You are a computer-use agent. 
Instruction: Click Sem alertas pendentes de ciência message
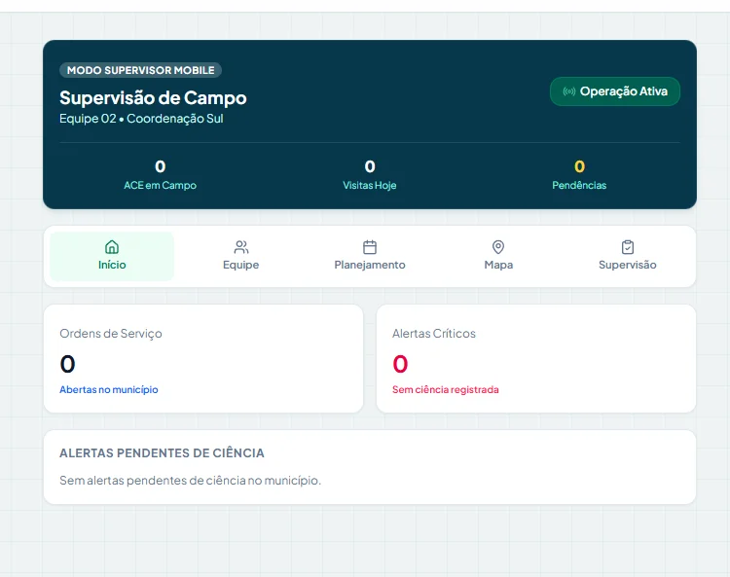190,481
